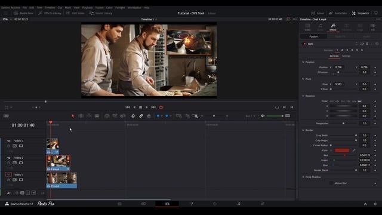Select the Trim Edit Mode tool

(x=81, y=116)
